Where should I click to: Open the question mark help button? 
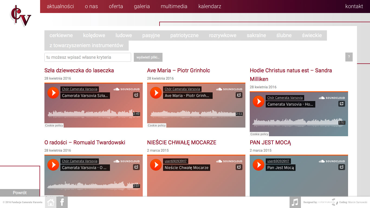click(x=349, y=57)
